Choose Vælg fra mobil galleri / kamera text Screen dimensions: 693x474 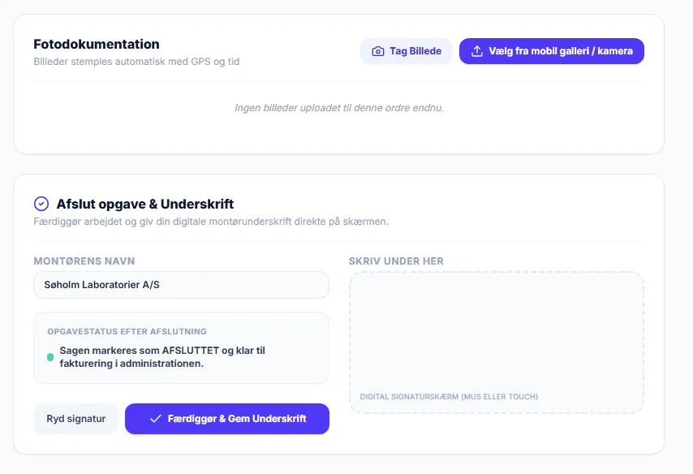tap(561, 51)
